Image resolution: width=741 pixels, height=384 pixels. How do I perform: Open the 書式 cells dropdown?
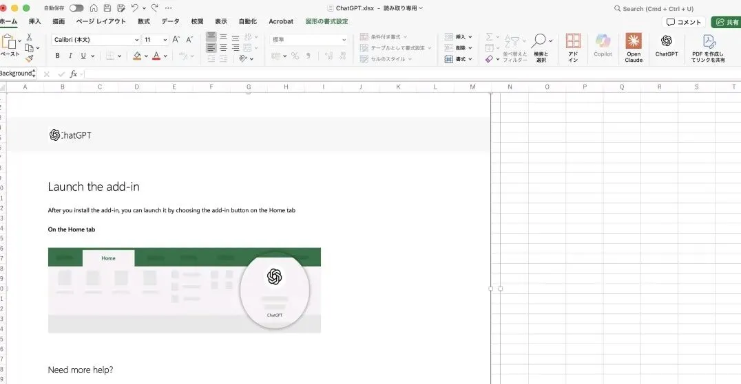click(458, 59)
